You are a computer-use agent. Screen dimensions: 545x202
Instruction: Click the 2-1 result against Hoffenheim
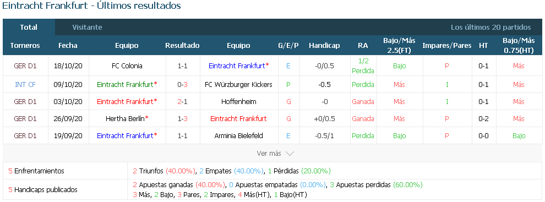182,101
